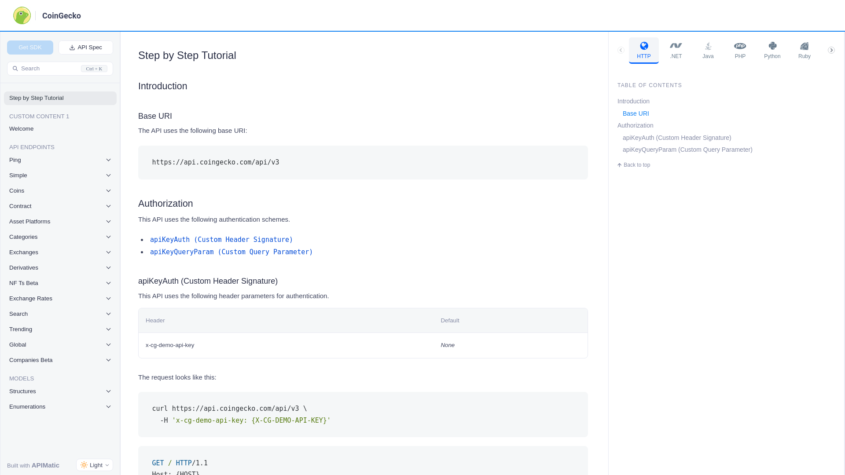This screenshot has height=475, width=845.
Task: Expand the Derivatives section
Action: point(60,268)
